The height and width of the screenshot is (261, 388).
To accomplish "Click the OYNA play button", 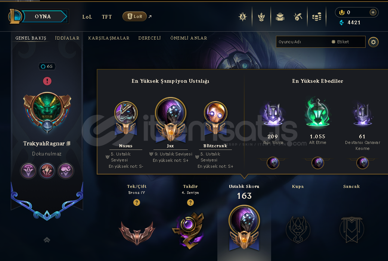I will click(x=43, y=16).
